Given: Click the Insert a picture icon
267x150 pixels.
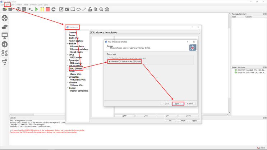Looking at the screenshot, I should pyautogui.click(x=67, y=9).
